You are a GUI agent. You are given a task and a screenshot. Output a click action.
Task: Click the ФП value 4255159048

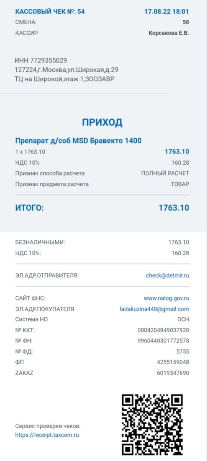(173, 362)
